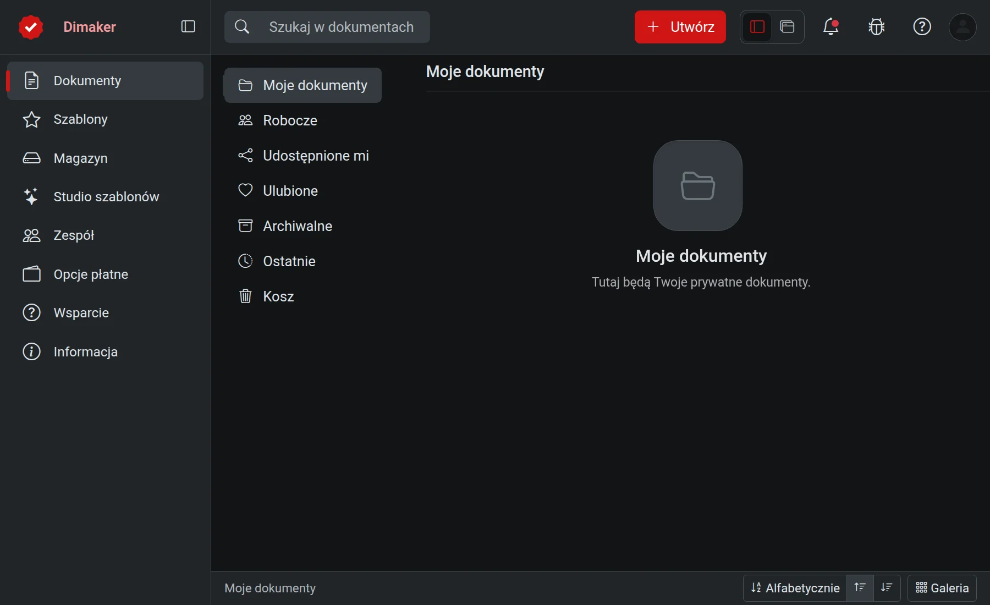
Task: Click the Opcje płatne wallet icon
Action: coord(31,274)
